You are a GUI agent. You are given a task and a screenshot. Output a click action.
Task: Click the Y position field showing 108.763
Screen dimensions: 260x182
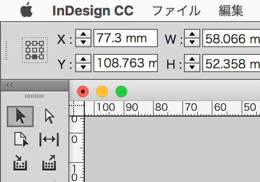click(x=126, y=63)
